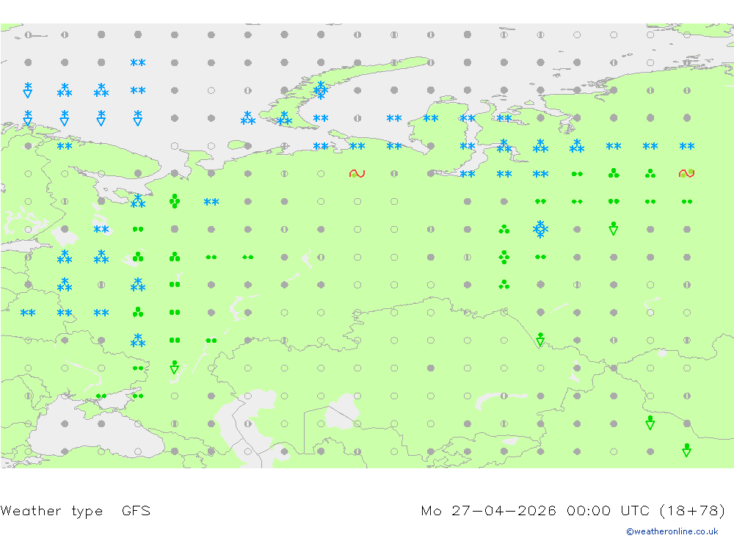Open the weatheronline.co.uk copyright link
Image resolution: width=734 pixels, height=538 pixels.
(x=672, y=531)
